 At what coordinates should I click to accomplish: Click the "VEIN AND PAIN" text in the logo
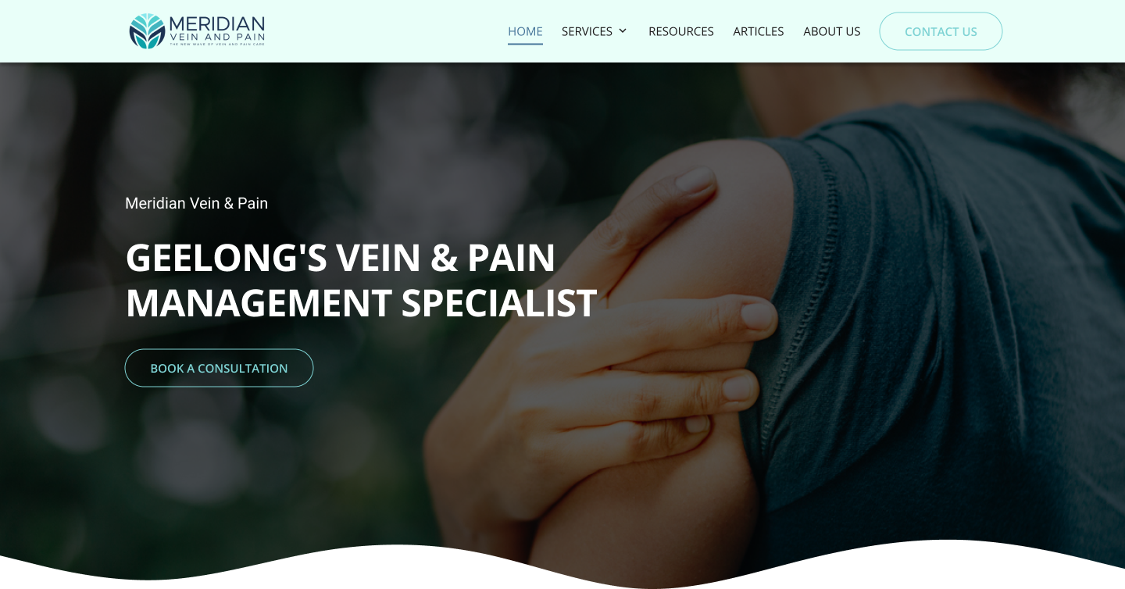(x=217, y=37)
